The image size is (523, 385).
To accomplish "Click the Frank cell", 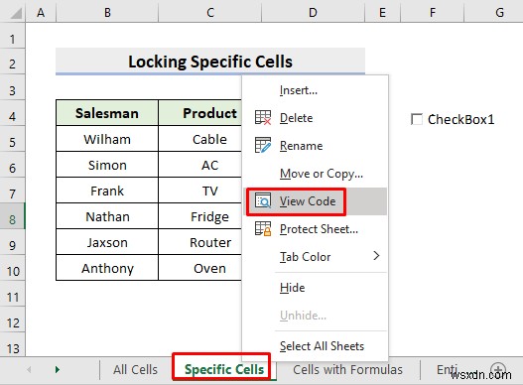I will coord(107,191).
